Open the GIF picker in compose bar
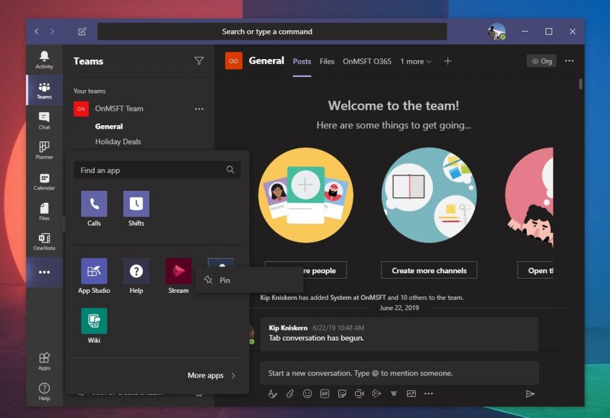Viewport: 610px width, 418px height. coord(325,394)
